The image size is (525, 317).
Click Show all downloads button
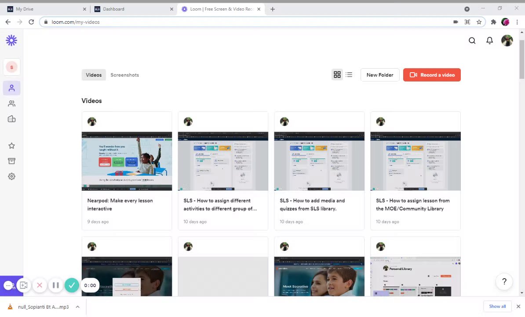(x=497, y=306)
